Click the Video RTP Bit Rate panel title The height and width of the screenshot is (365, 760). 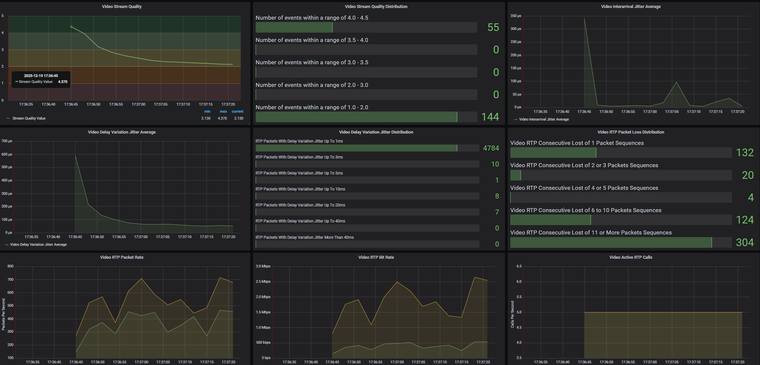click(376, 257)
